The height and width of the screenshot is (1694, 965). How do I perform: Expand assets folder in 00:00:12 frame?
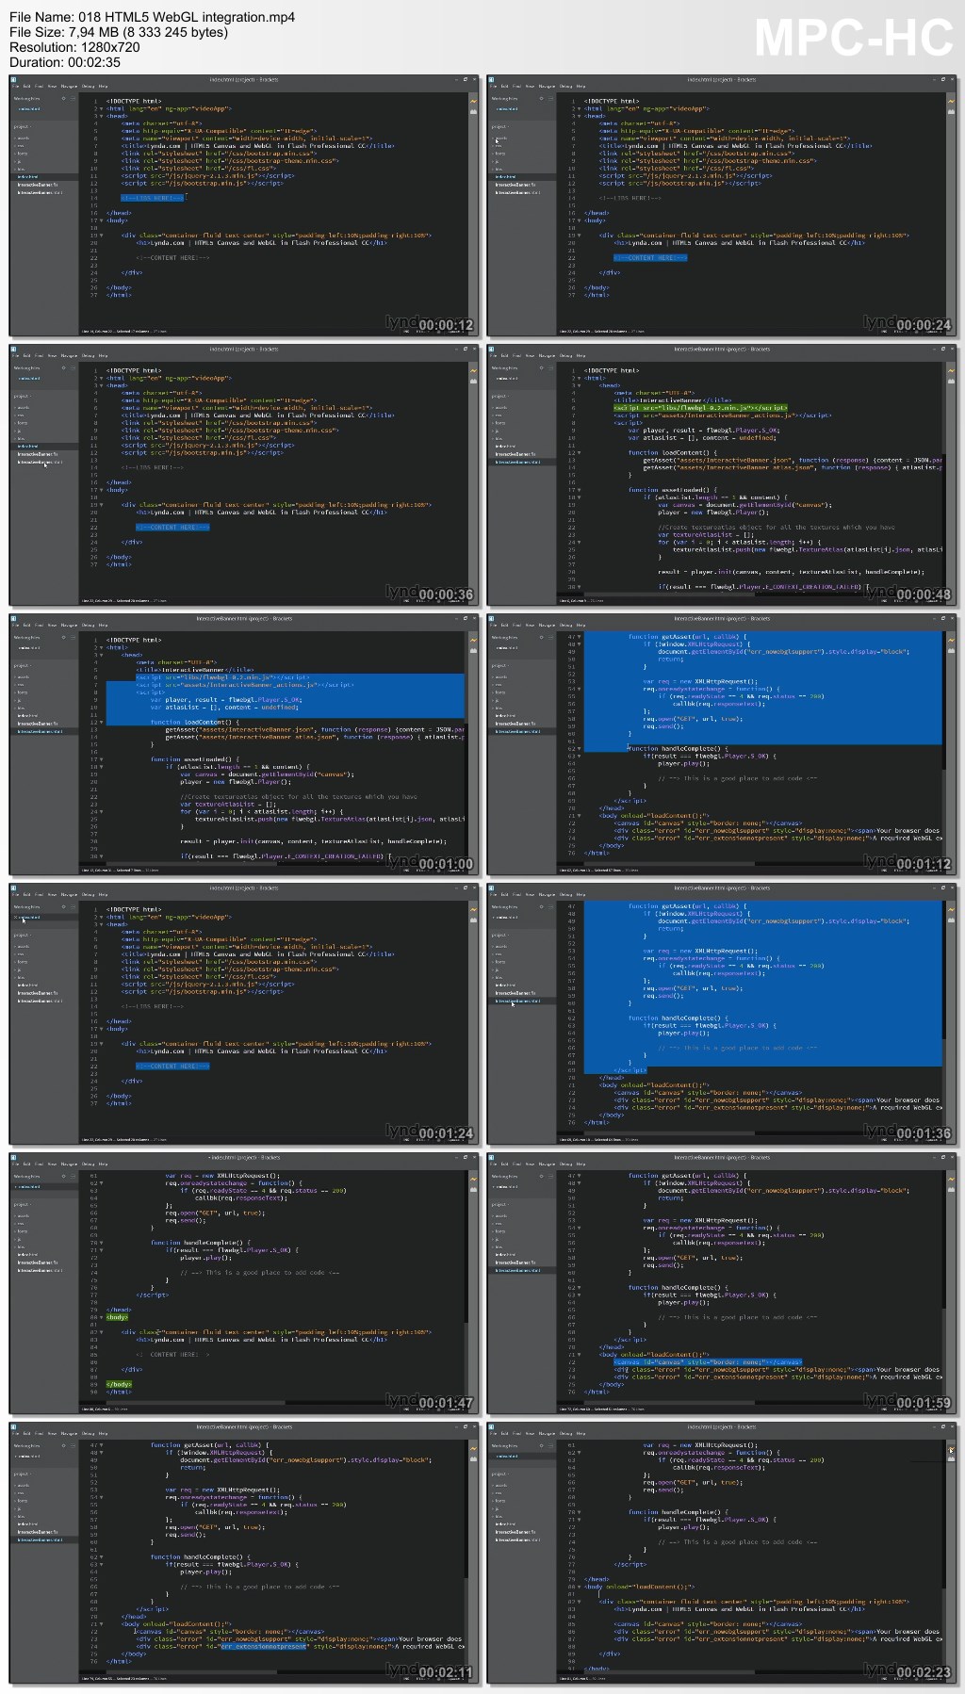click(23, 138)
